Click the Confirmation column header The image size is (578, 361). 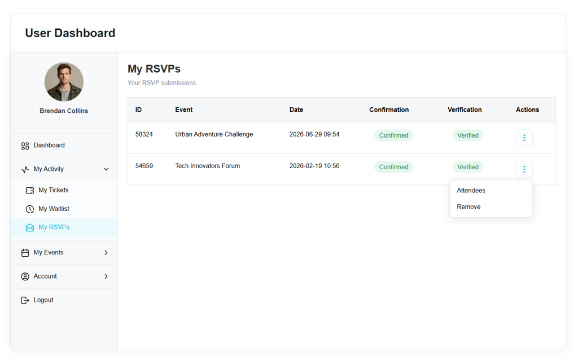[389, 110]
